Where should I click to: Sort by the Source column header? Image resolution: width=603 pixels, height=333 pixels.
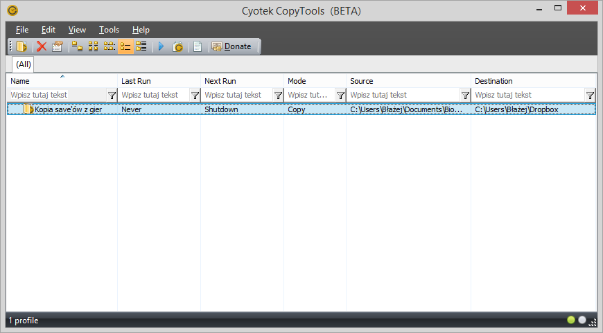(408, 81)
